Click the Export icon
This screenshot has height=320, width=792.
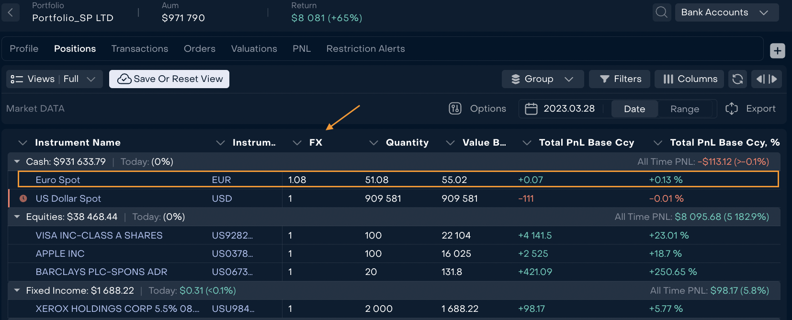[x=732, y=109]
